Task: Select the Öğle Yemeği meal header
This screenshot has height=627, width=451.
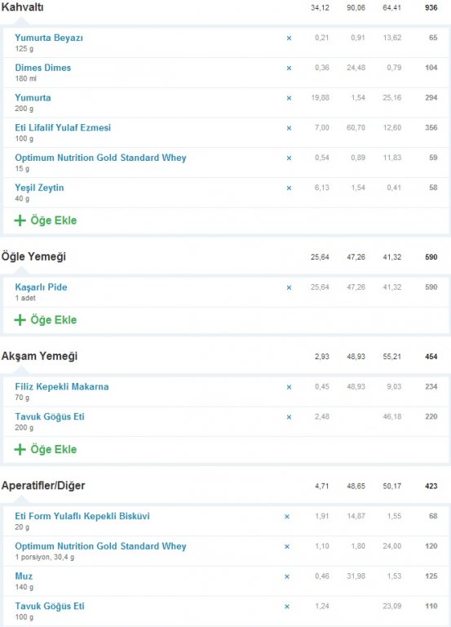Action: point(33,256)
